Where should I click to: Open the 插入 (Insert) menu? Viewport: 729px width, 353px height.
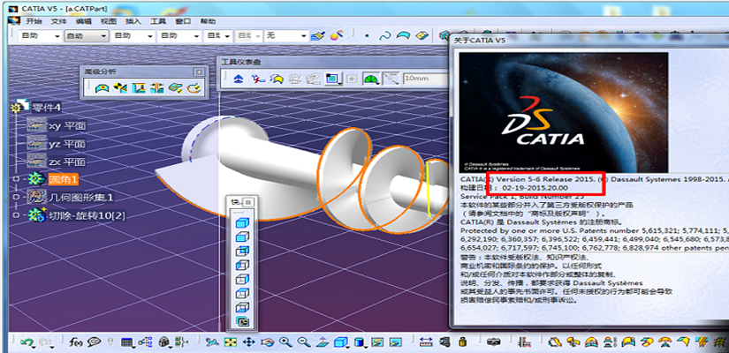tap(133, 19)
